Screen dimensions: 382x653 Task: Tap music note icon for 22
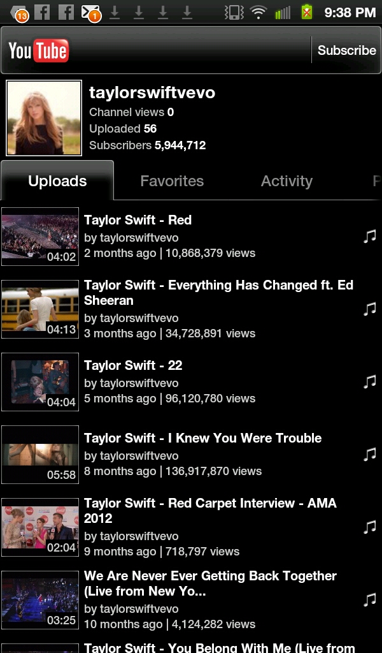[x=369, y=381]
